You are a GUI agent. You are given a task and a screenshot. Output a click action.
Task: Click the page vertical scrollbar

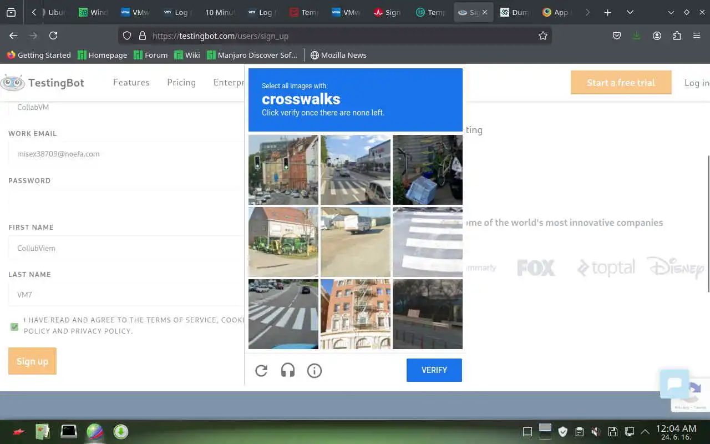(707, 224)
